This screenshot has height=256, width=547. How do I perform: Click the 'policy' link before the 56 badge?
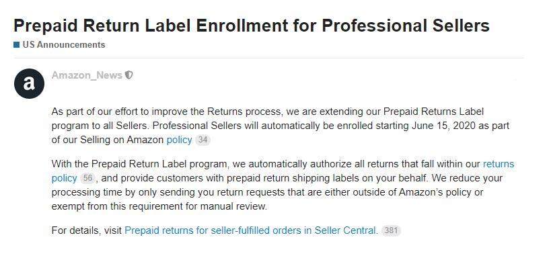coord(64,178)
